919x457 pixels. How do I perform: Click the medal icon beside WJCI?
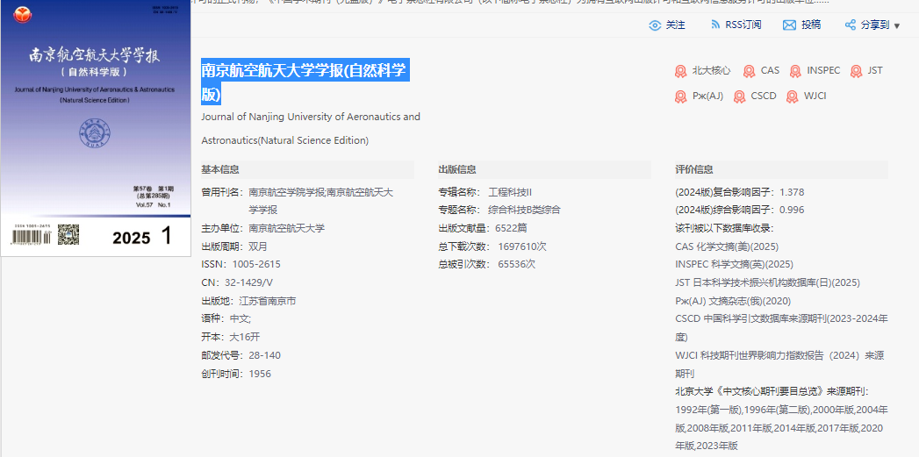(793, 96)
